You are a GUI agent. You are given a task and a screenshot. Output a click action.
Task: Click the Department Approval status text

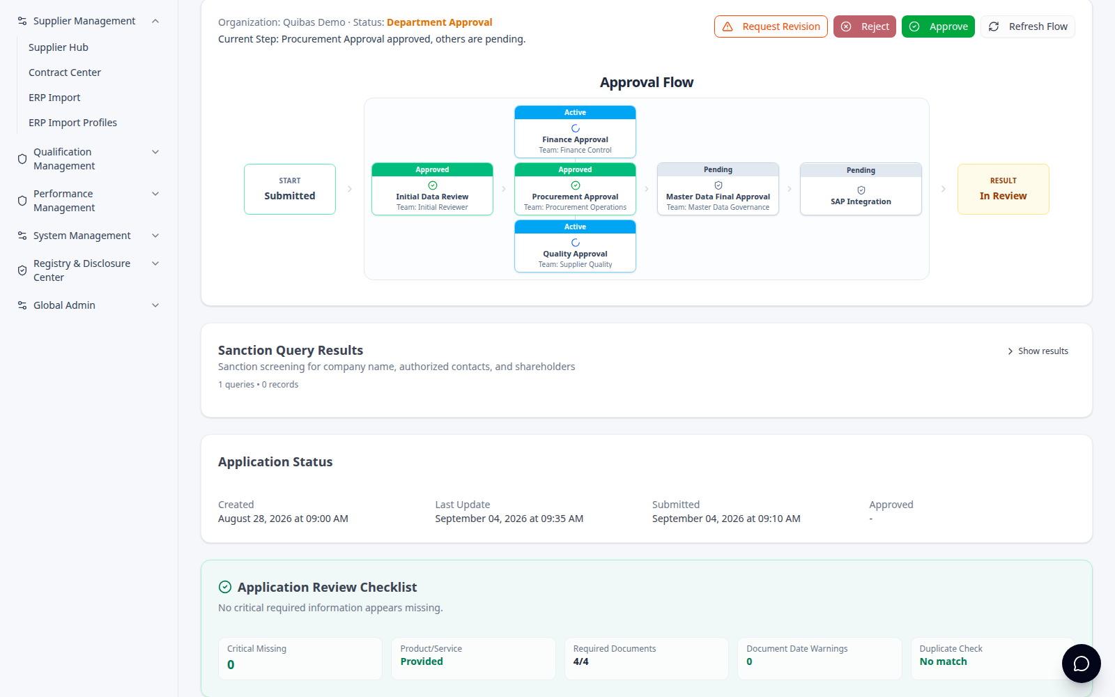point(440,22)
